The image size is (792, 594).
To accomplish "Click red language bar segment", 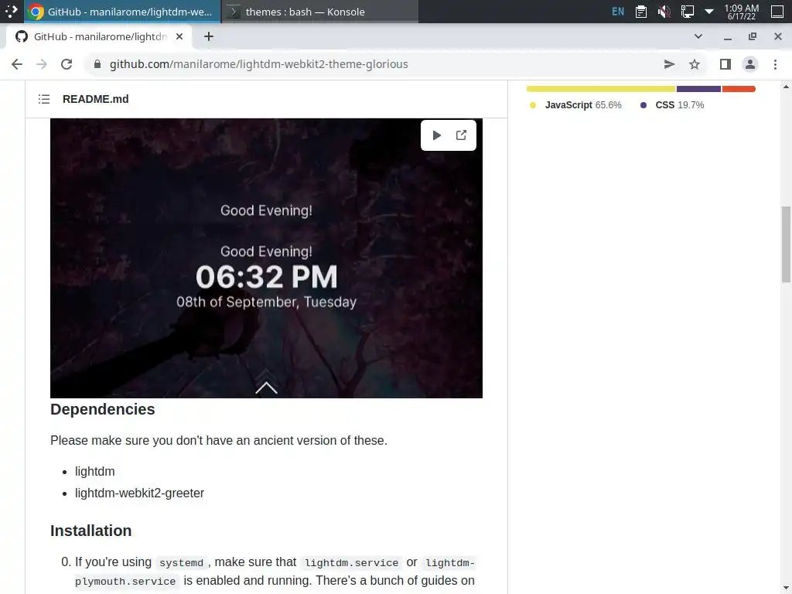I will click(739, 89).
